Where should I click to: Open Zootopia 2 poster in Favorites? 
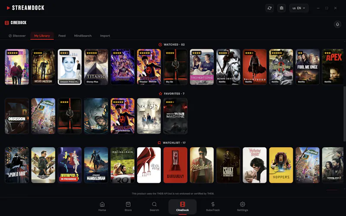point(43,116)
